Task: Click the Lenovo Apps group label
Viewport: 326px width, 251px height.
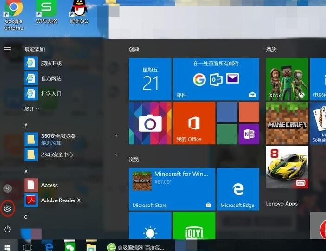Action: (x=282, y=204)
